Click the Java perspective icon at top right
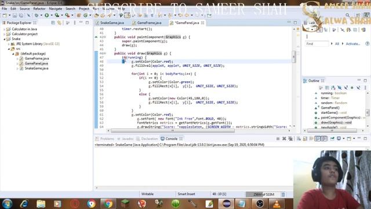The image size is (371, 209). click(366, 16)
